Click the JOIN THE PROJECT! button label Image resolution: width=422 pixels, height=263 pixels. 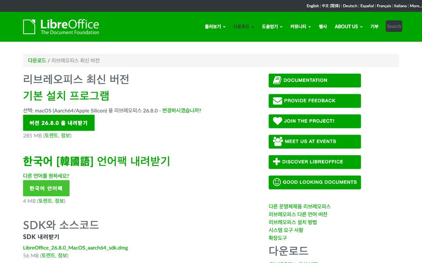click(309, 121)
